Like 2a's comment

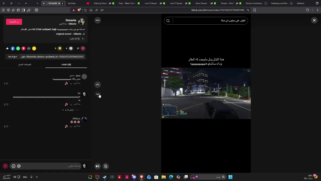7,105
